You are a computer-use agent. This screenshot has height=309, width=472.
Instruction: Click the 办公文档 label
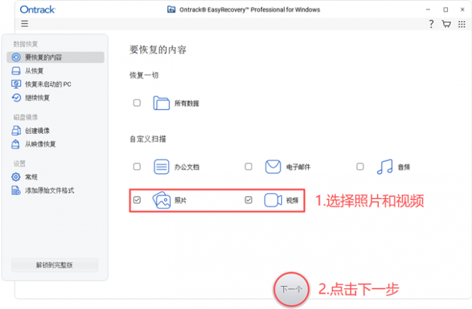[187, 167]
